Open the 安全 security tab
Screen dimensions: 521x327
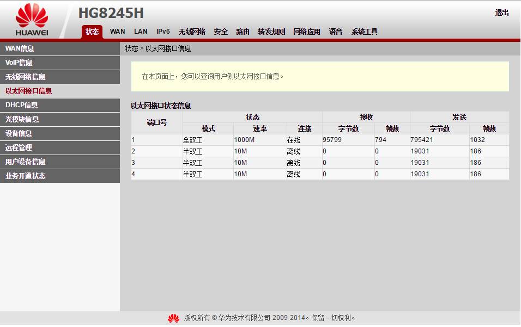(220, 32)
